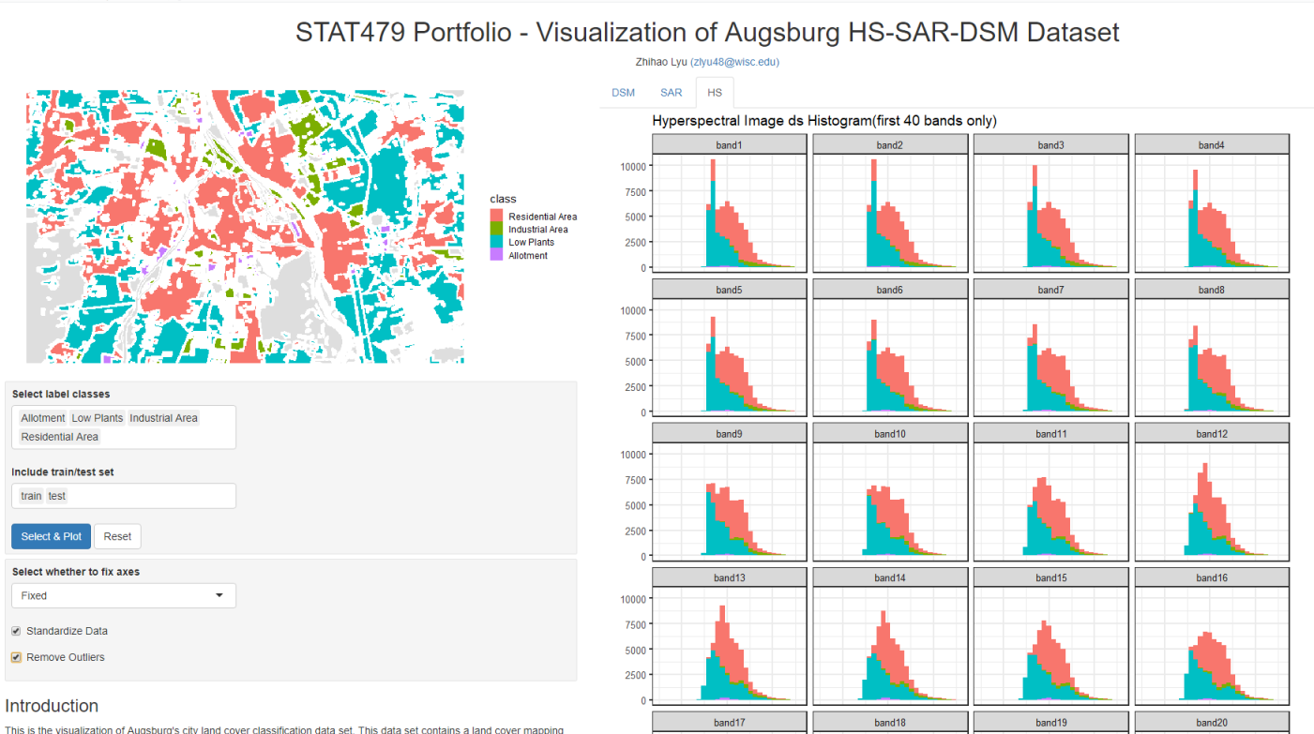Toggle the Standardize Data checkbox
Image resolution: width=1314 pixels, height=734 pixels.
[x=16, y=631]
